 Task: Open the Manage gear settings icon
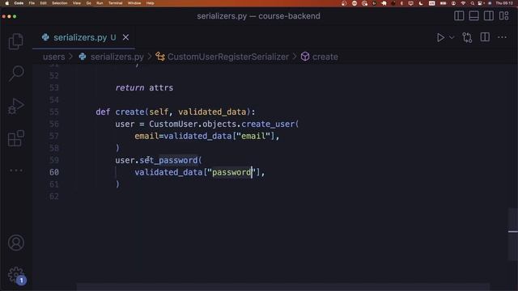tap(16, 275)
